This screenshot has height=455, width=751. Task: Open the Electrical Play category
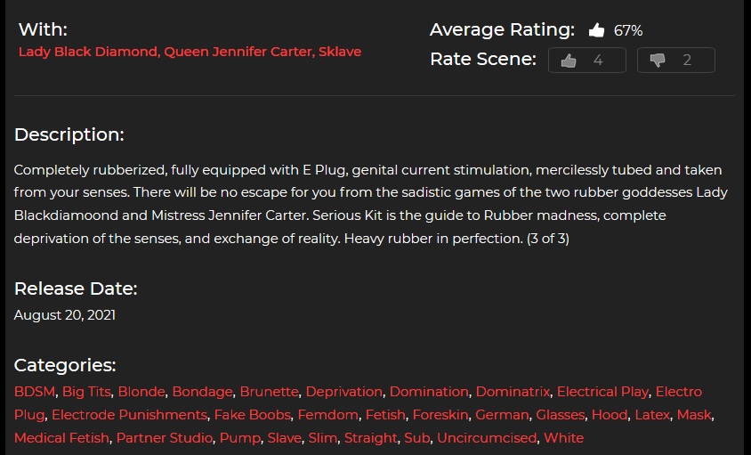(602, 392)
